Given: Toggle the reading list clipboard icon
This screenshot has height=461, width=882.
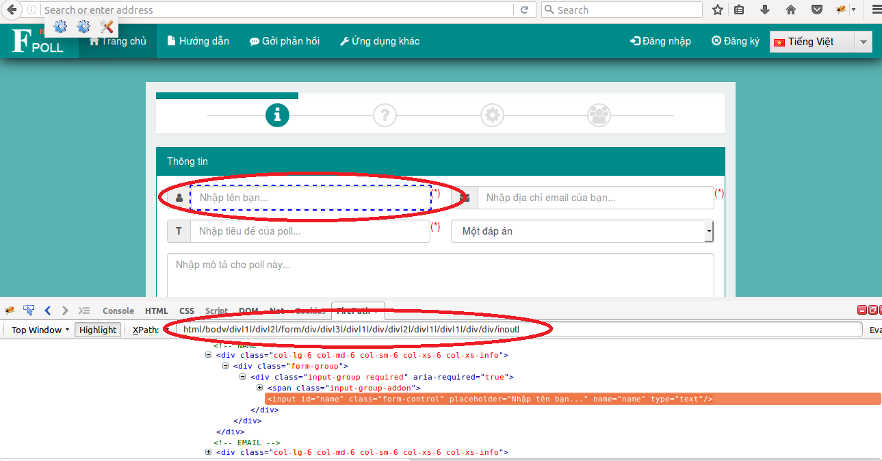Looking at the screenshot, I should 740,10.
